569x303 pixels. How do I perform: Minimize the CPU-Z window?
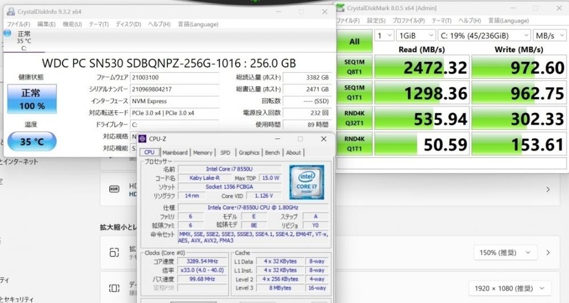[x=277, y=138]
